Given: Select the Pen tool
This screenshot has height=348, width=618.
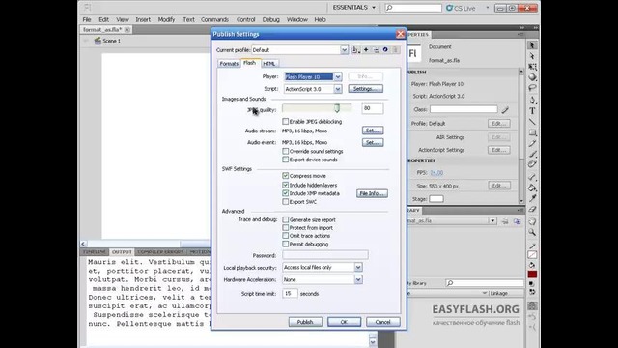Looking at the screenshot, I should [x=532, y=101].
